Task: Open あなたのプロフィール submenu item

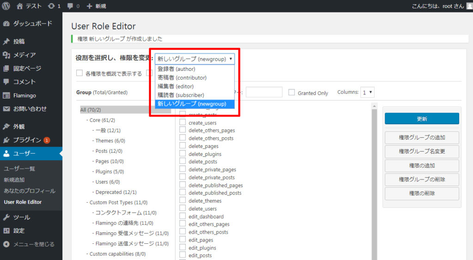Action: 30,191
